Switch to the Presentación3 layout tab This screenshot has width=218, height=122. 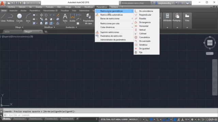coord(51,119)
